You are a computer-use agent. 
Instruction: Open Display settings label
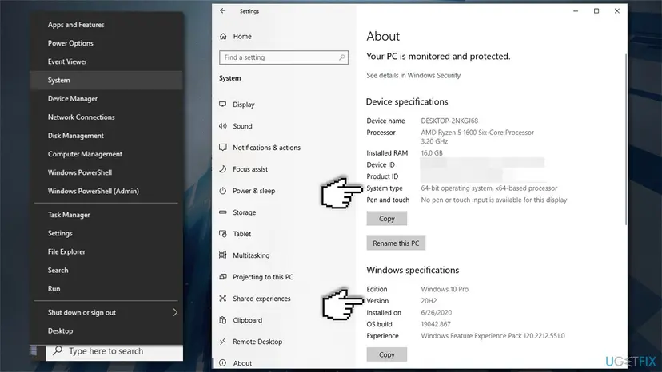pyautogui.click(x=244, y=105)
